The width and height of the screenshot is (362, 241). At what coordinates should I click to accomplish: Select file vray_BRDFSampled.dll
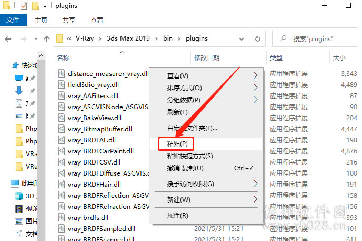[102, 229]
